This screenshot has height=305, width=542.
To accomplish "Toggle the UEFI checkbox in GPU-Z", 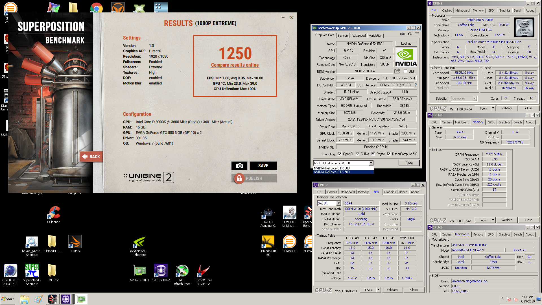I will (405, 71).
